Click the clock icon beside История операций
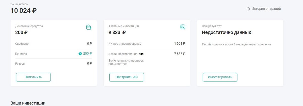The height and width of the screenshot is (106, 303). tap(248, 9)
